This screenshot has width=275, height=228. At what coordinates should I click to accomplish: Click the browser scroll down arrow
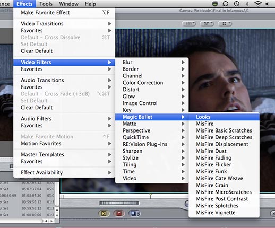57,215
